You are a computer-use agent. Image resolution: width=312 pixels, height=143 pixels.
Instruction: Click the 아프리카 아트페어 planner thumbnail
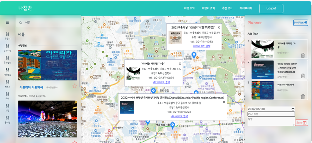pos(263,90)
